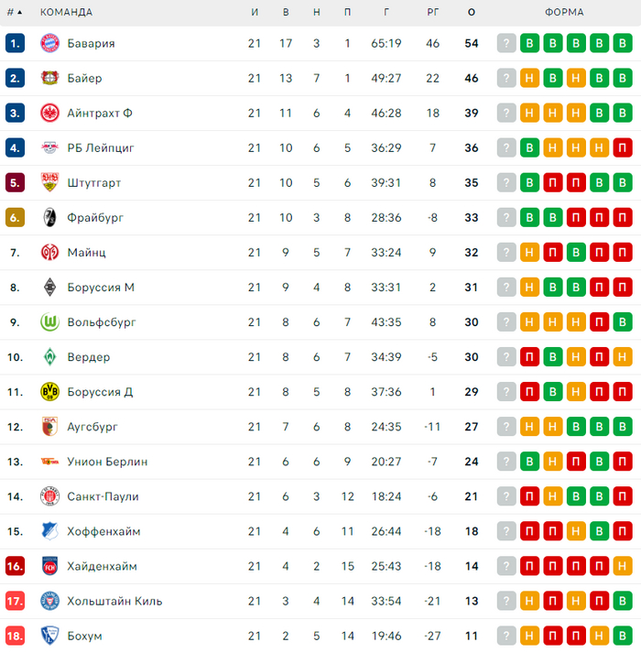Open the Хольштайн Киль team link
Viewport: 641px width, 653px height.
(114, 601)
